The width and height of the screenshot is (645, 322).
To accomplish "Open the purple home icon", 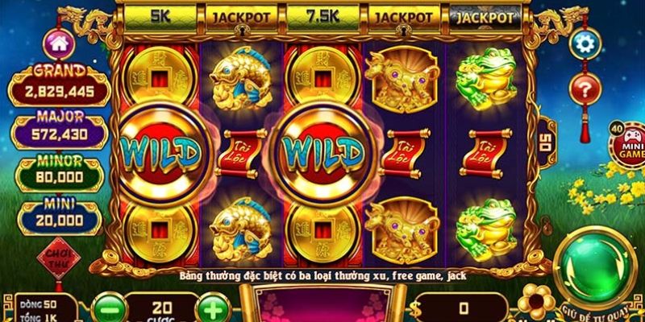I will pos(59,44).
